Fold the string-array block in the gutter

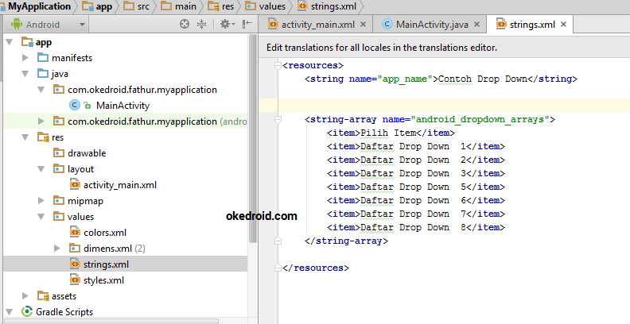coord(278,119)
